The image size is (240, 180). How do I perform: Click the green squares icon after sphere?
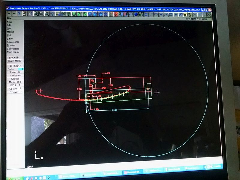click(141, 14)
